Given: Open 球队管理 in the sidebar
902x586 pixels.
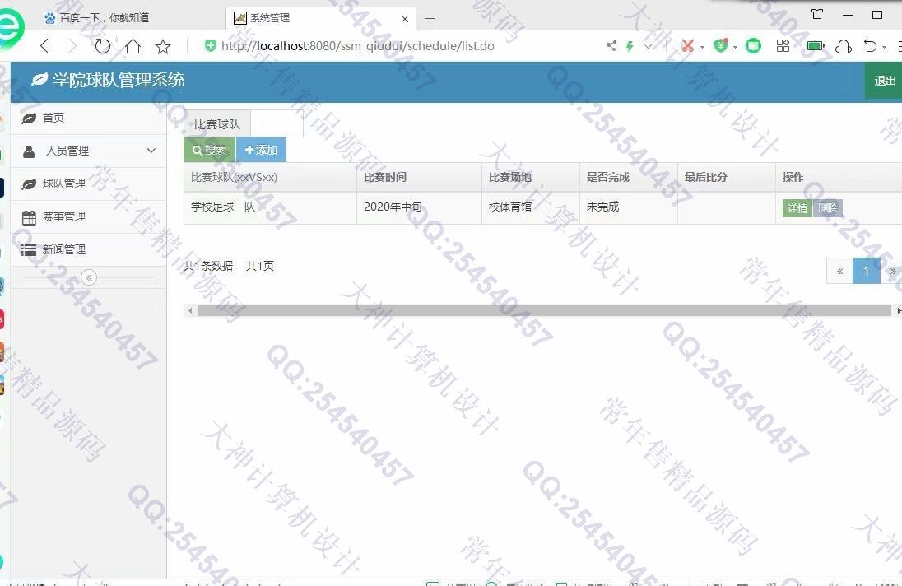Looking at the screenshot, I should 89,184.
